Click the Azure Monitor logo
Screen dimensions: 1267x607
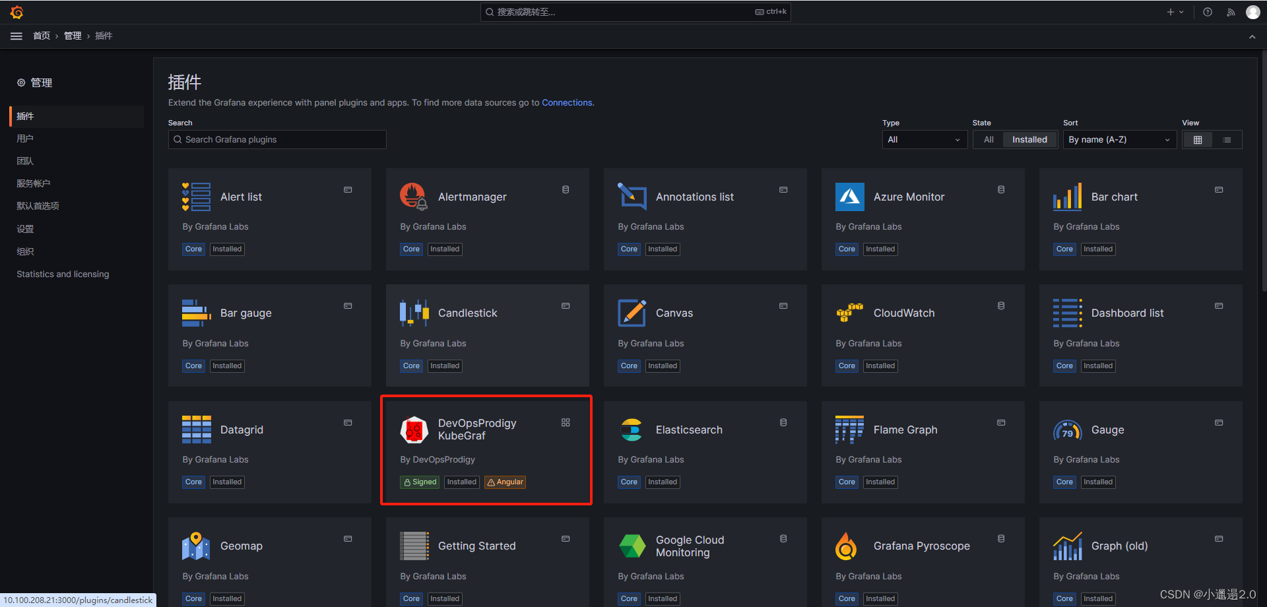click(x=850, y=197)
